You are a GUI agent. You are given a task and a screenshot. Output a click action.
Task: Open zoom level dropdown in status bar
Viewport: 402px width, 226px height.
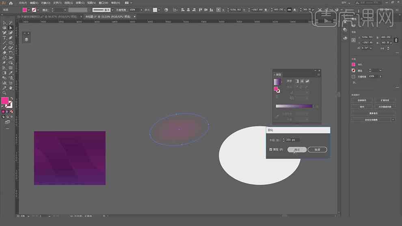(28, 216)
